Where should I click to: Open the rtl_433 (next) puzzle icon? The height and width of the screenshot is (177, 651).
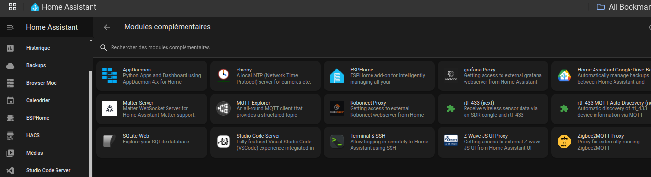tap(451, 108)
